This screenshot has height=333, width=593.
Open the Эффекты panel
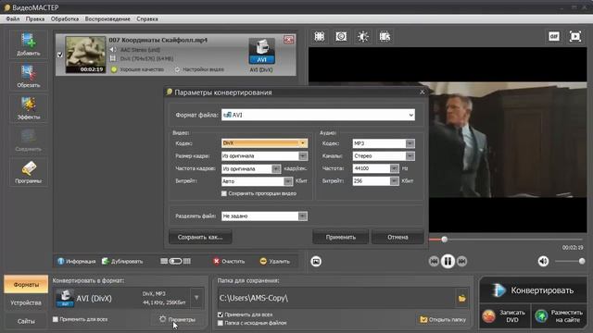tap(29, 108)
